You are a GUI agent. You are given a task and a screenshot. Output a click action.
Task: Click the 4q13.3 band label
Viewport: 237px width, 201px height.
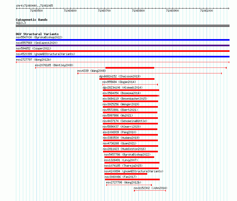21,23
